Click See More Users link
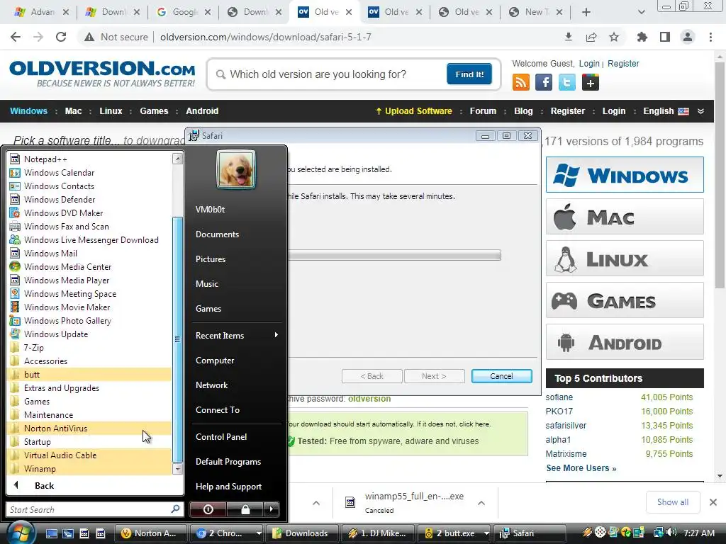Screen dimensions: 726x544 (581, 468)
